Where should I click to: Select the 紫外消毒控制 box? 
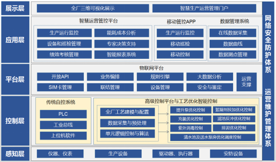pos(191,128)
